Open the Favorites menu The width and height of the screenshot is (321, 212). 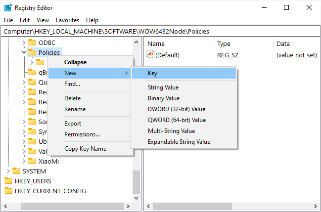tap(67, 20)
